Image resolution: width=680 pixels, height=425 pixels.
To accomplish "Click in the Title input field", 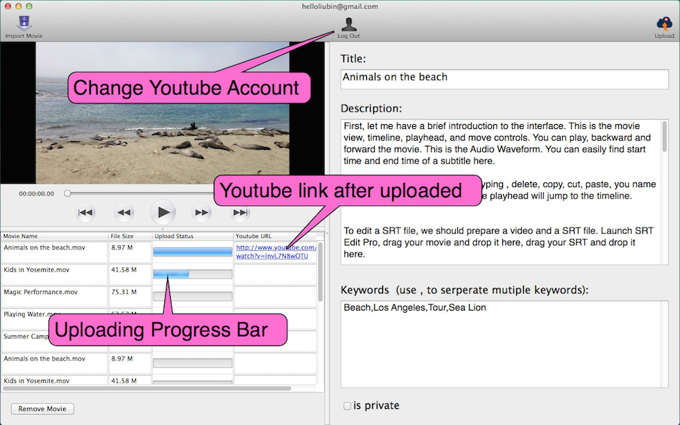I will pos(504,79).
